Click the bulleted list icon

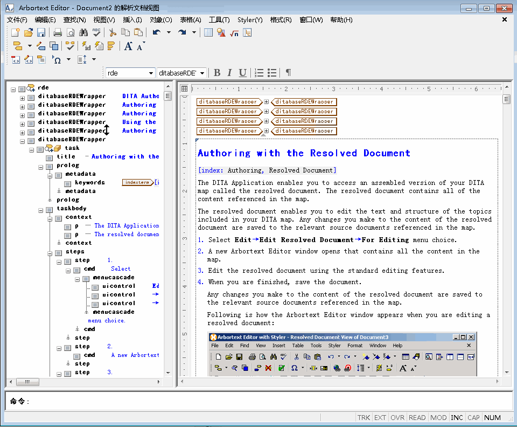272,73
